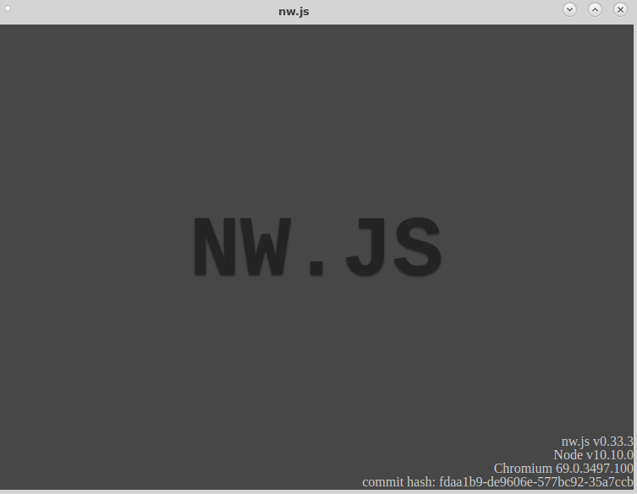Click the period in the NW.JS logo
Image resolution: width=637 pixels, height=494 pixels.
coord(316,268)
